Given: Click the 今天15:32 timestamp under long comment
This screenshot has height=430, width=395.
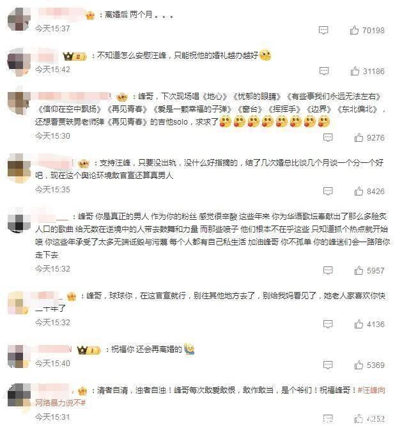Looking at the screenshot, I should (52, 269).
